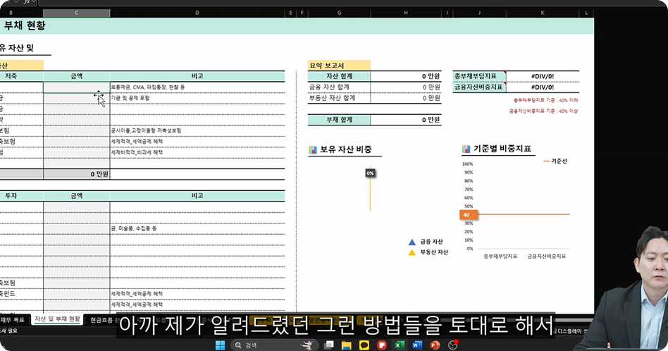Screen dimensions: 668x351
Task: Select the 자산 합계 value cell
Action: coord(406,76)
